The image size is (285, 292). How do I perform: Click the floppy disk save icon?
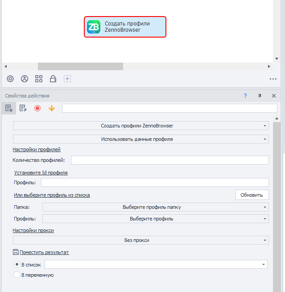click(16, 252)
